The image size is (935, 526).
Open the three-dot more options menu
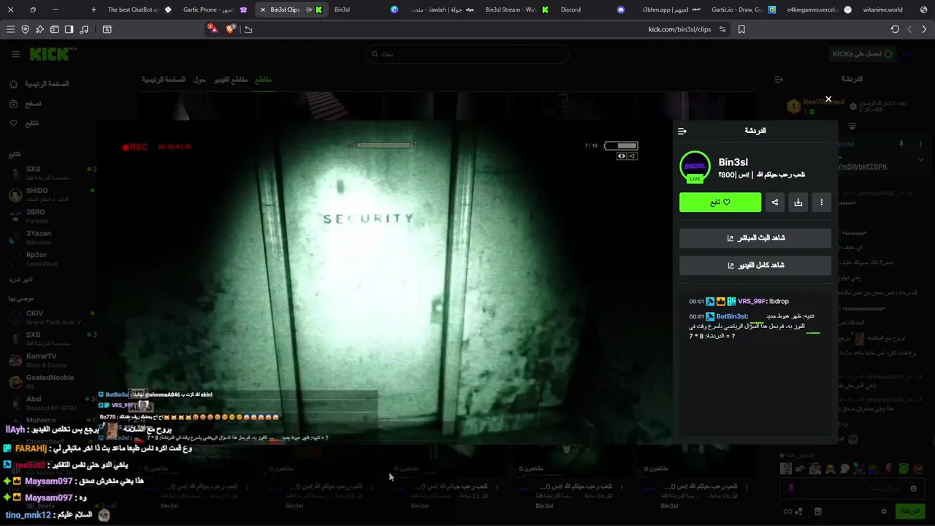(x=822, y=202)
